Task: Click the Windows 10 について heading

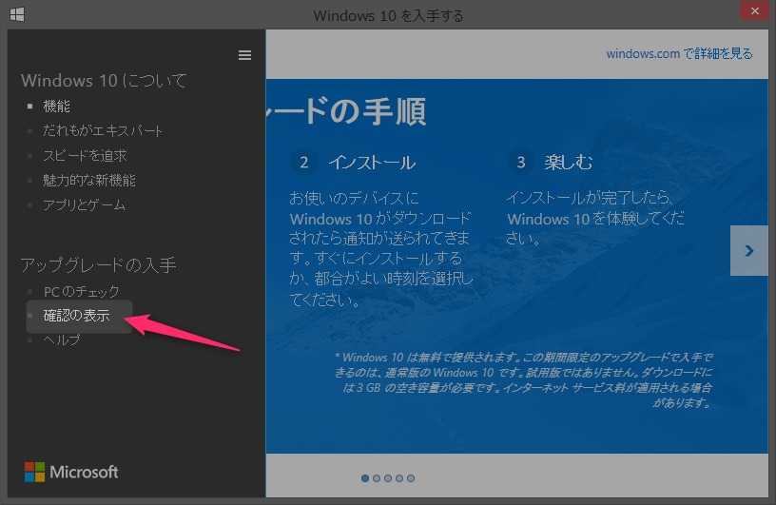Action: point(104,80)
